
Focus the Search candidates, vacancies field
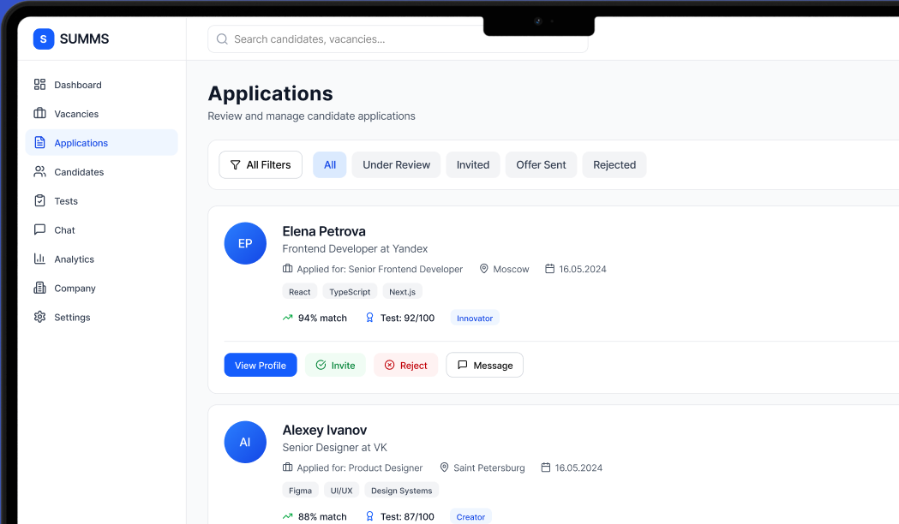coord(398,39)
